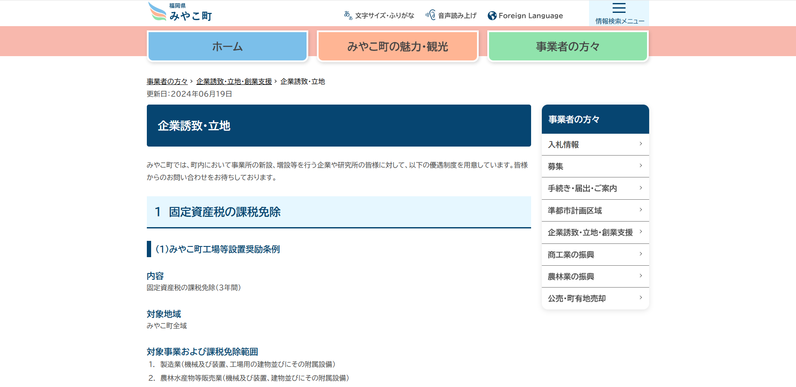The width and height of the screenshot is (796, 387).
Task: Open 企業誘致・立地・創業支援 in the sidebar
Action: [595, 232]
